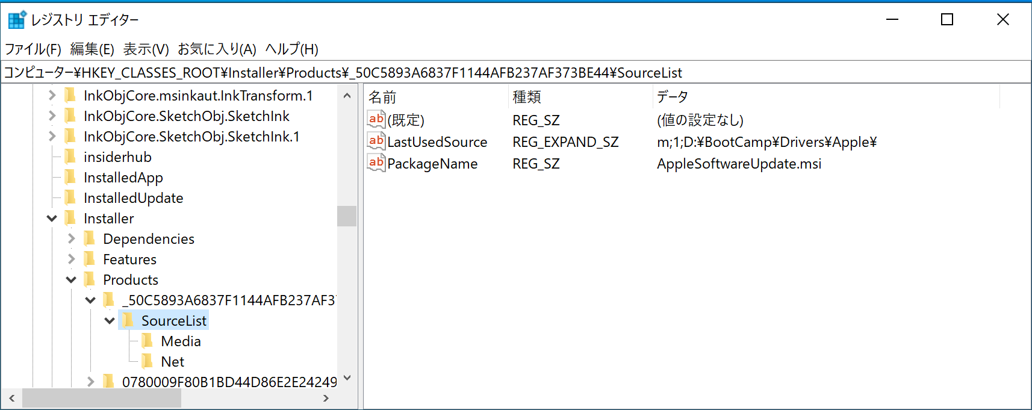Click the PackageName string value icon
This screenshot has width=1032, height=410.
(376, 163)
